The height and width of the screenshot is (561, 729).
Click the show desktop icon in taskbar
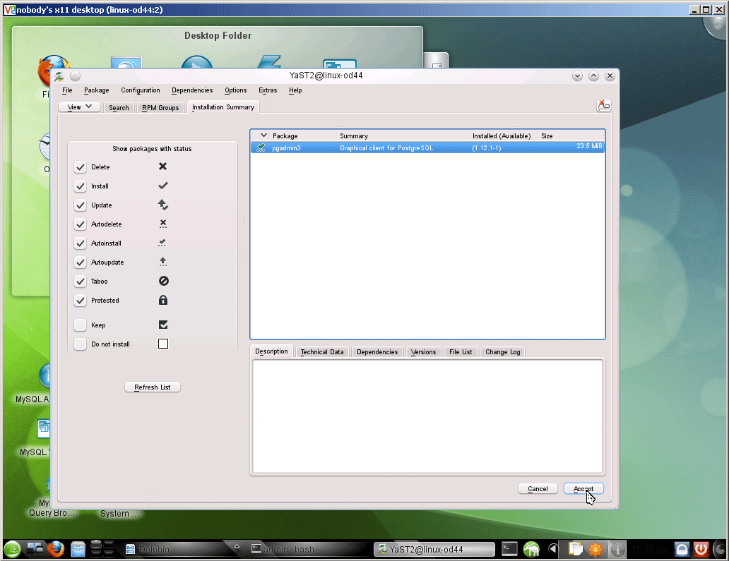[x=35, y=549]
